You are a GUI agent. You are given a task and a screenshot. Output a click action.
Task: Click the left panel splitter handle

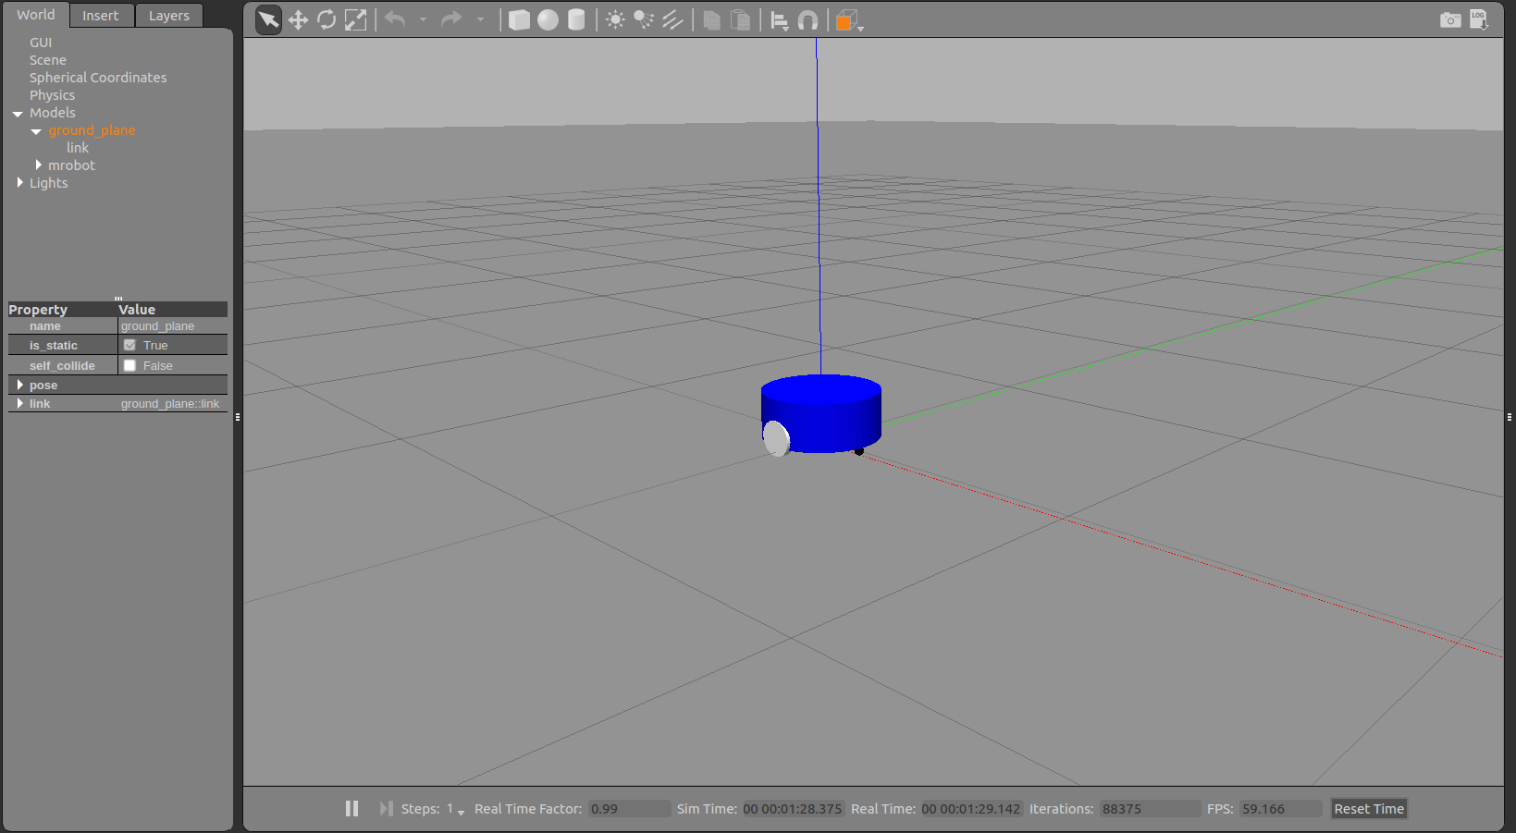click(238, 417)
